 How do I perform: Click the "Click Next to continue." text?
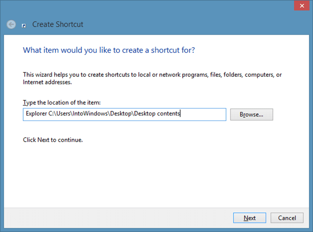(53, 140)
